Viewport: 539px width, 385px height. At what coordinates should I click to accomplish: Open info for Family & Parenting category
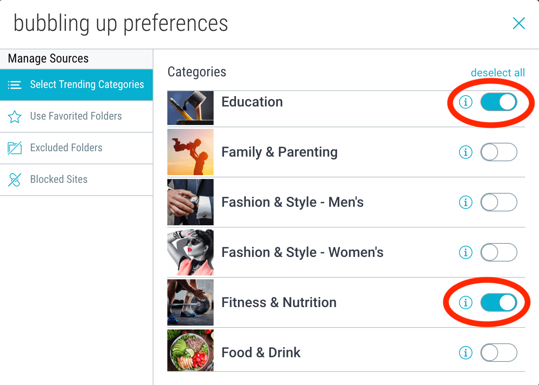[x=466, y=152]
